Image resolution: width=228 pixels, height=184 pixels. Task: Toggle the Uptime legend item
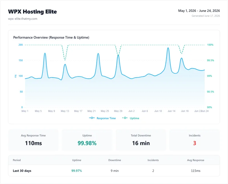(x=131, y=118)
